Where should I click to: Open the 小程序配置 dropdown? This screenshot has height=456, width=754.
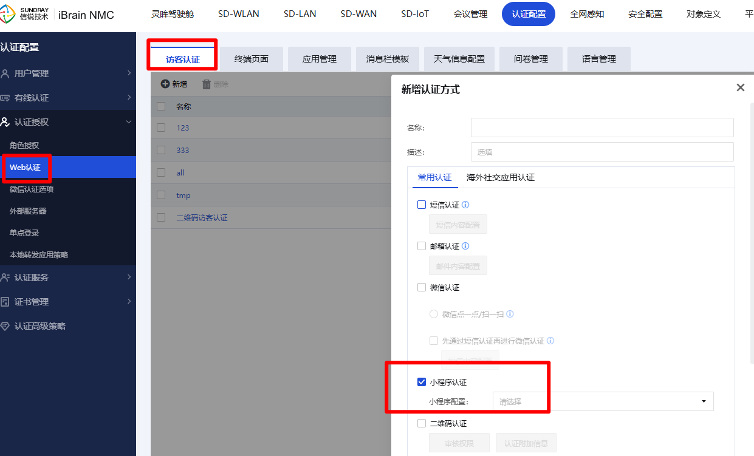point(603,401)
